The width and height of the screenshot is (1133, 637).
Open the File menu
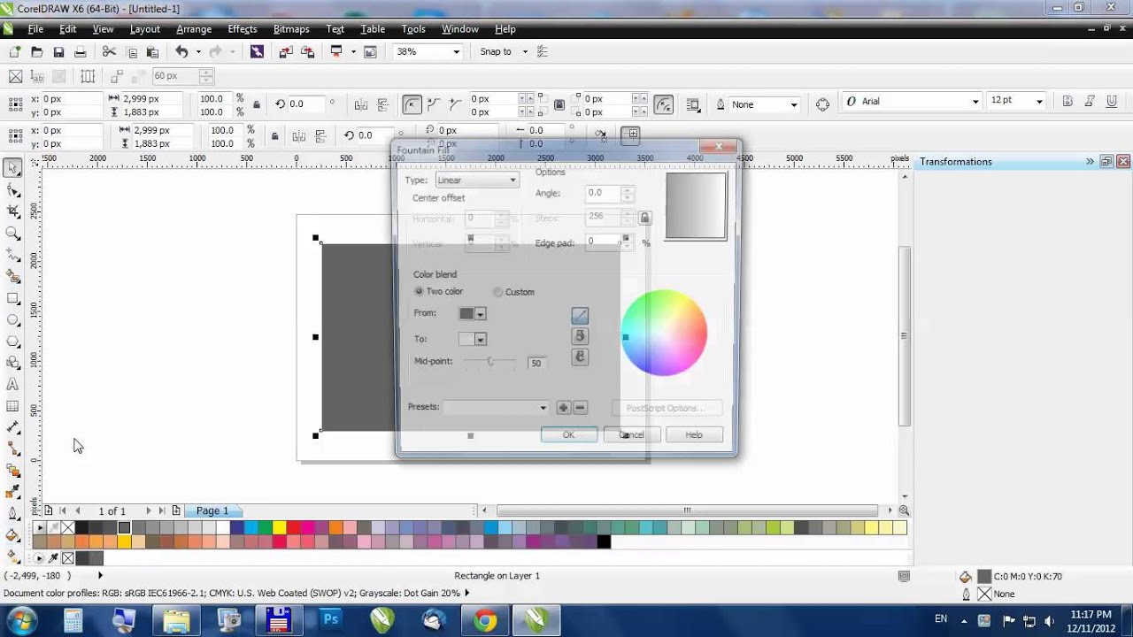[35, 29]
